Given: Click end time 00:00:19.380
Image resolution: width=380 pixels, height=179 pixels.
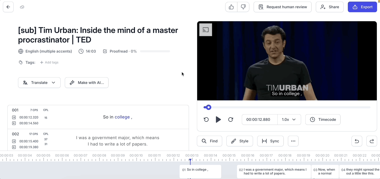Looking at the screenshot, I should [x=29, y=147].
